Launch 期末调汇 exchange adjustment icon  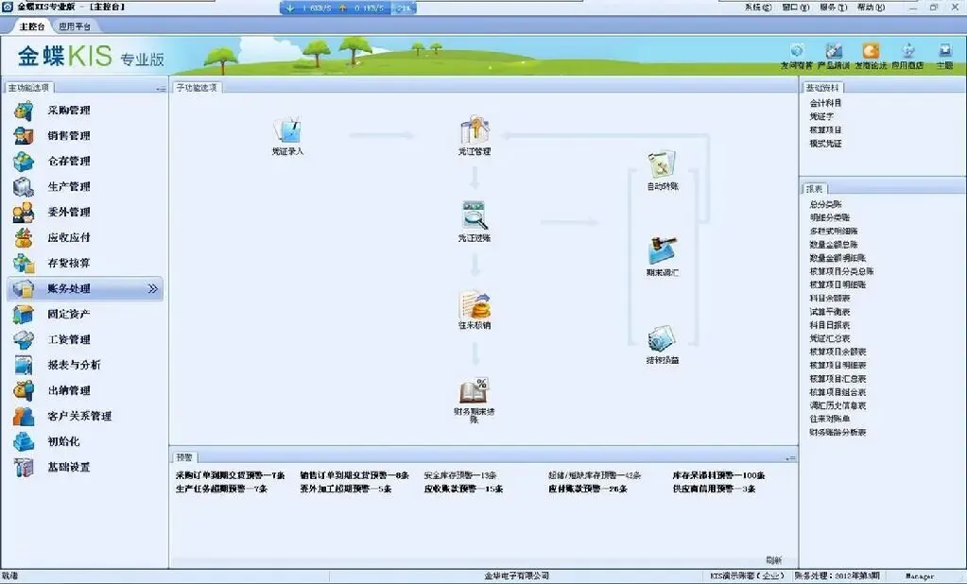click(663, 251)
